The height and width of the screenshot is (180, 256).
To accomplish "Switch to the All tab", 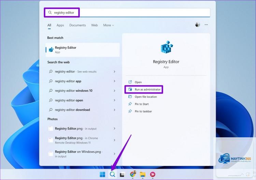I will coord(49,25).
